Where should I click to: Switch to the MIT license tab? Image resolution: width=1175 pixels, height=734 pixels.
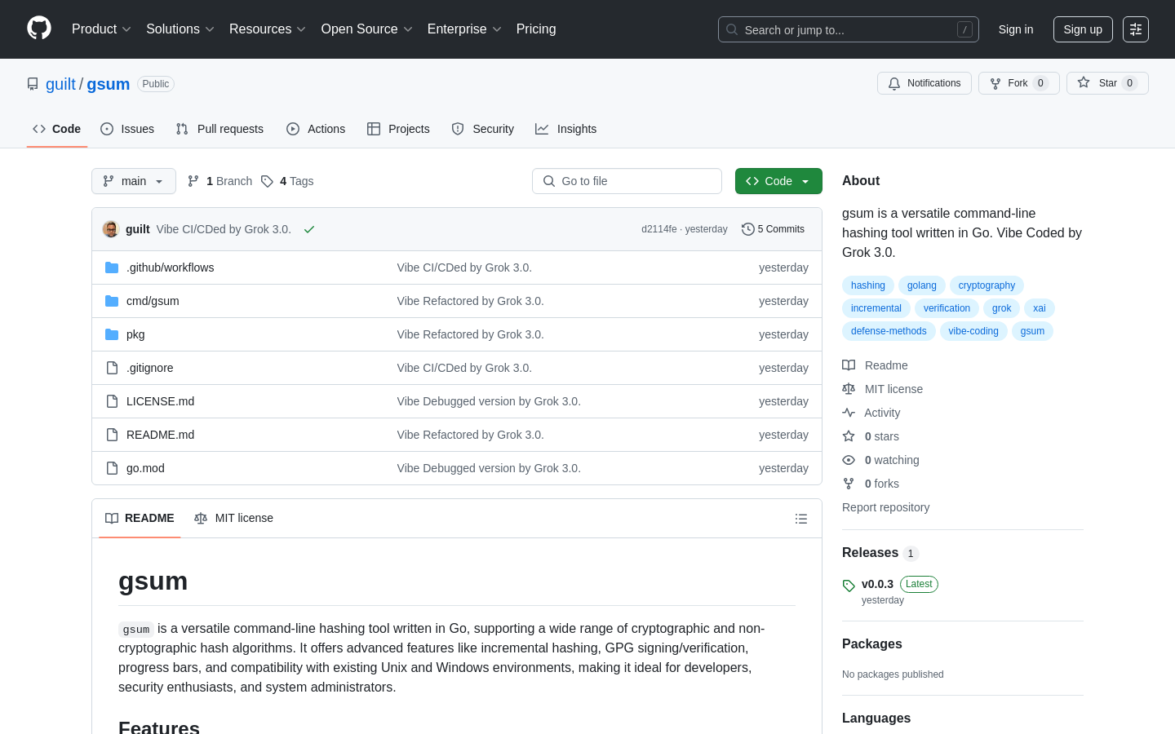(x=233, y=518)
